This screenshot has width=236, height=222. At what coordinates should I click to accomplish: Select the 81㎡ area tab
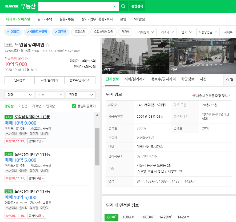pyautogui.click(x=111, y=217)
